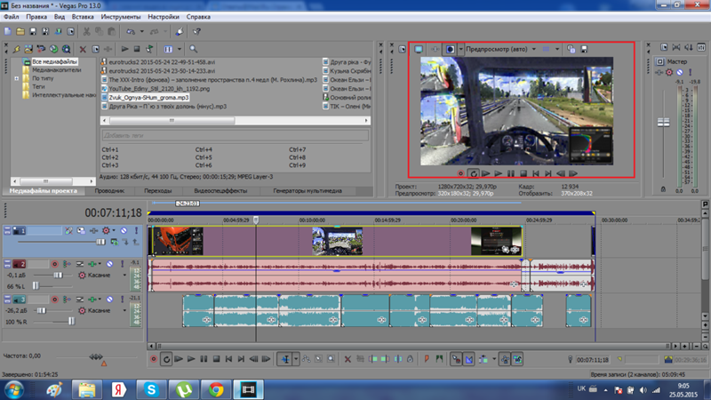This screenshot has width=711, height=400.
Task: Remove selected media with red X icon
Action: click(x=83, y=49)
